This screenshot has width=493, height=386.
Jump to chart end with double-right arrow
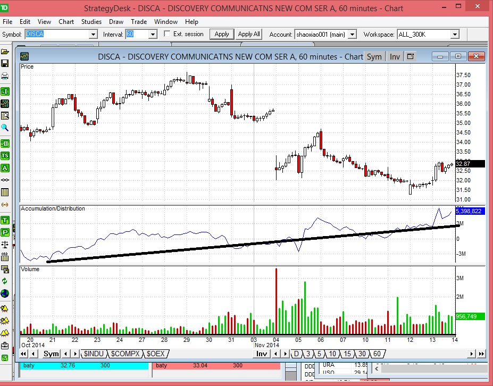coord(481,354)
